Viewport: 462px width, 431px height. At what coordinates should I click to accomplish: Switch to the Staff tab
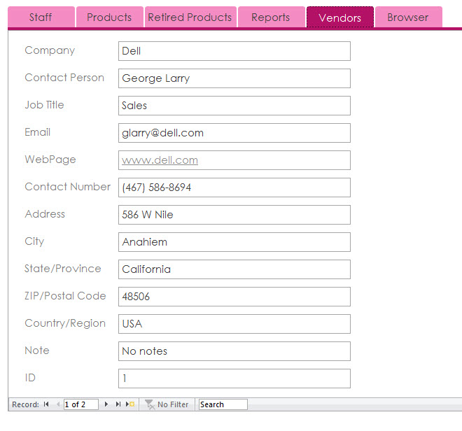pos(41,17)
